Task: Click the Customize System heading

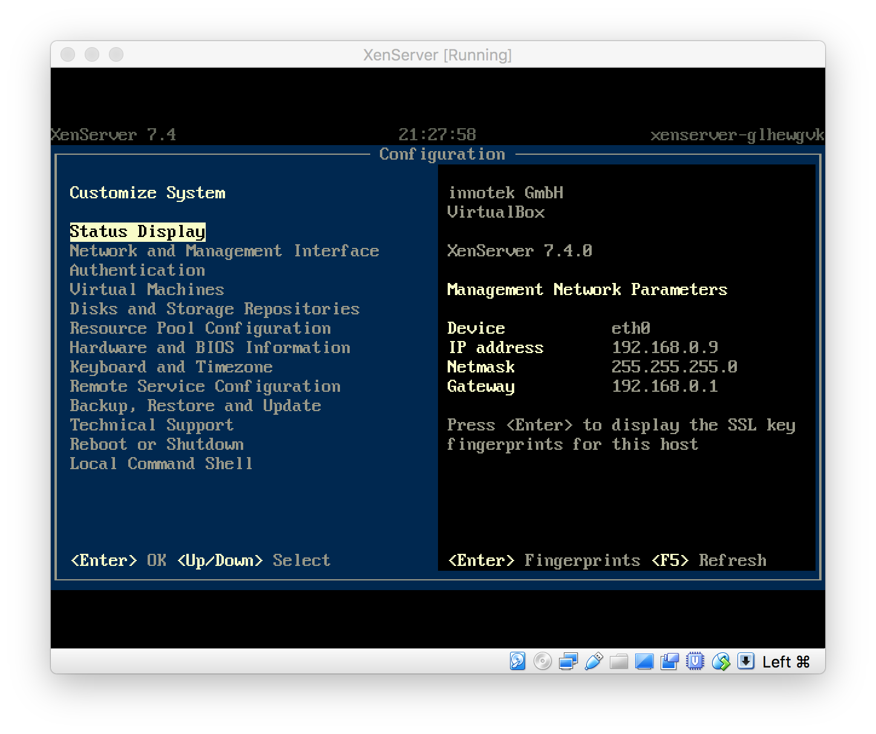Action: coord(147,193)
